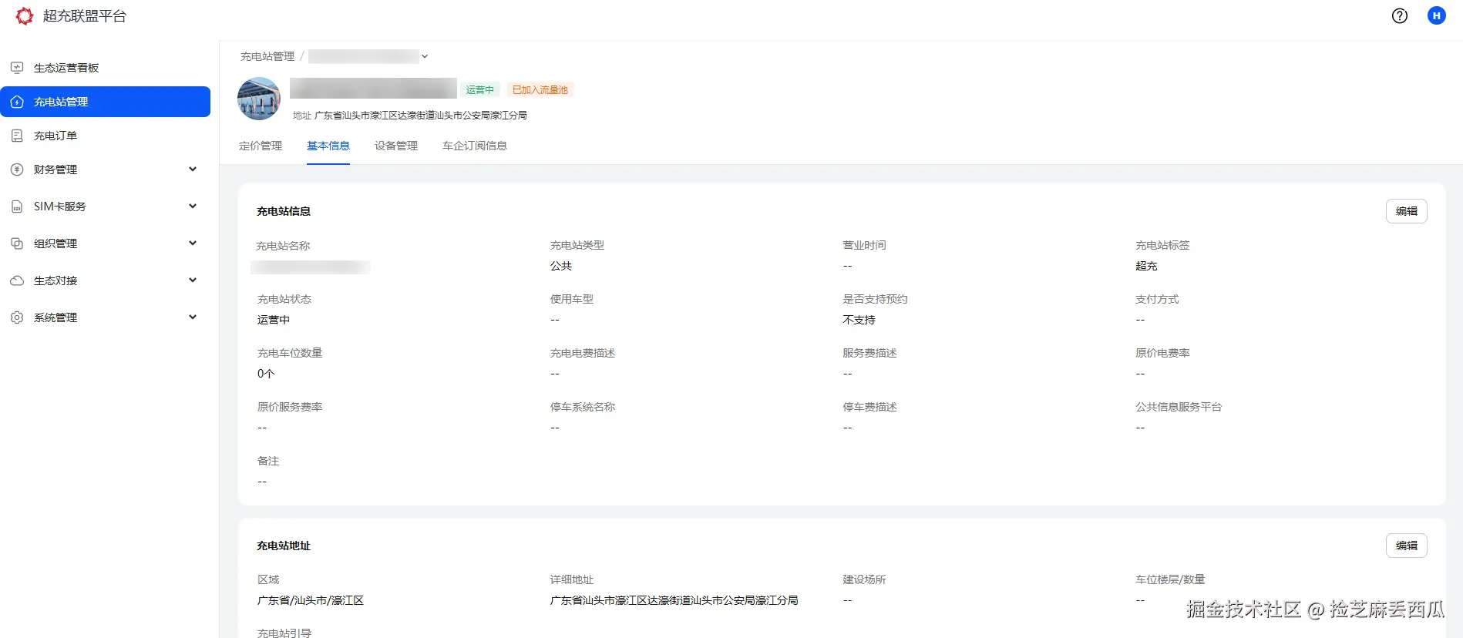Click the 营业时间 field label
Viewport: 1463px width, 638px height.
[865, 245]
